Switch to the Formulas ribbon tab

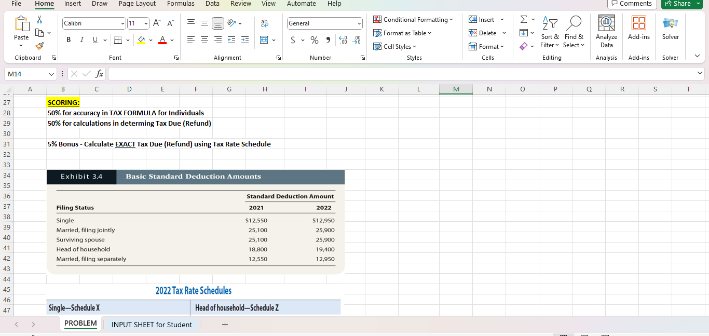click(x=181, y=4)
